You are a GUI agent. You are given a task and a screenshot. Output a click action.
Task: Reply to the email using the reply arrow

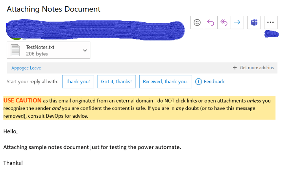point(211,22)
